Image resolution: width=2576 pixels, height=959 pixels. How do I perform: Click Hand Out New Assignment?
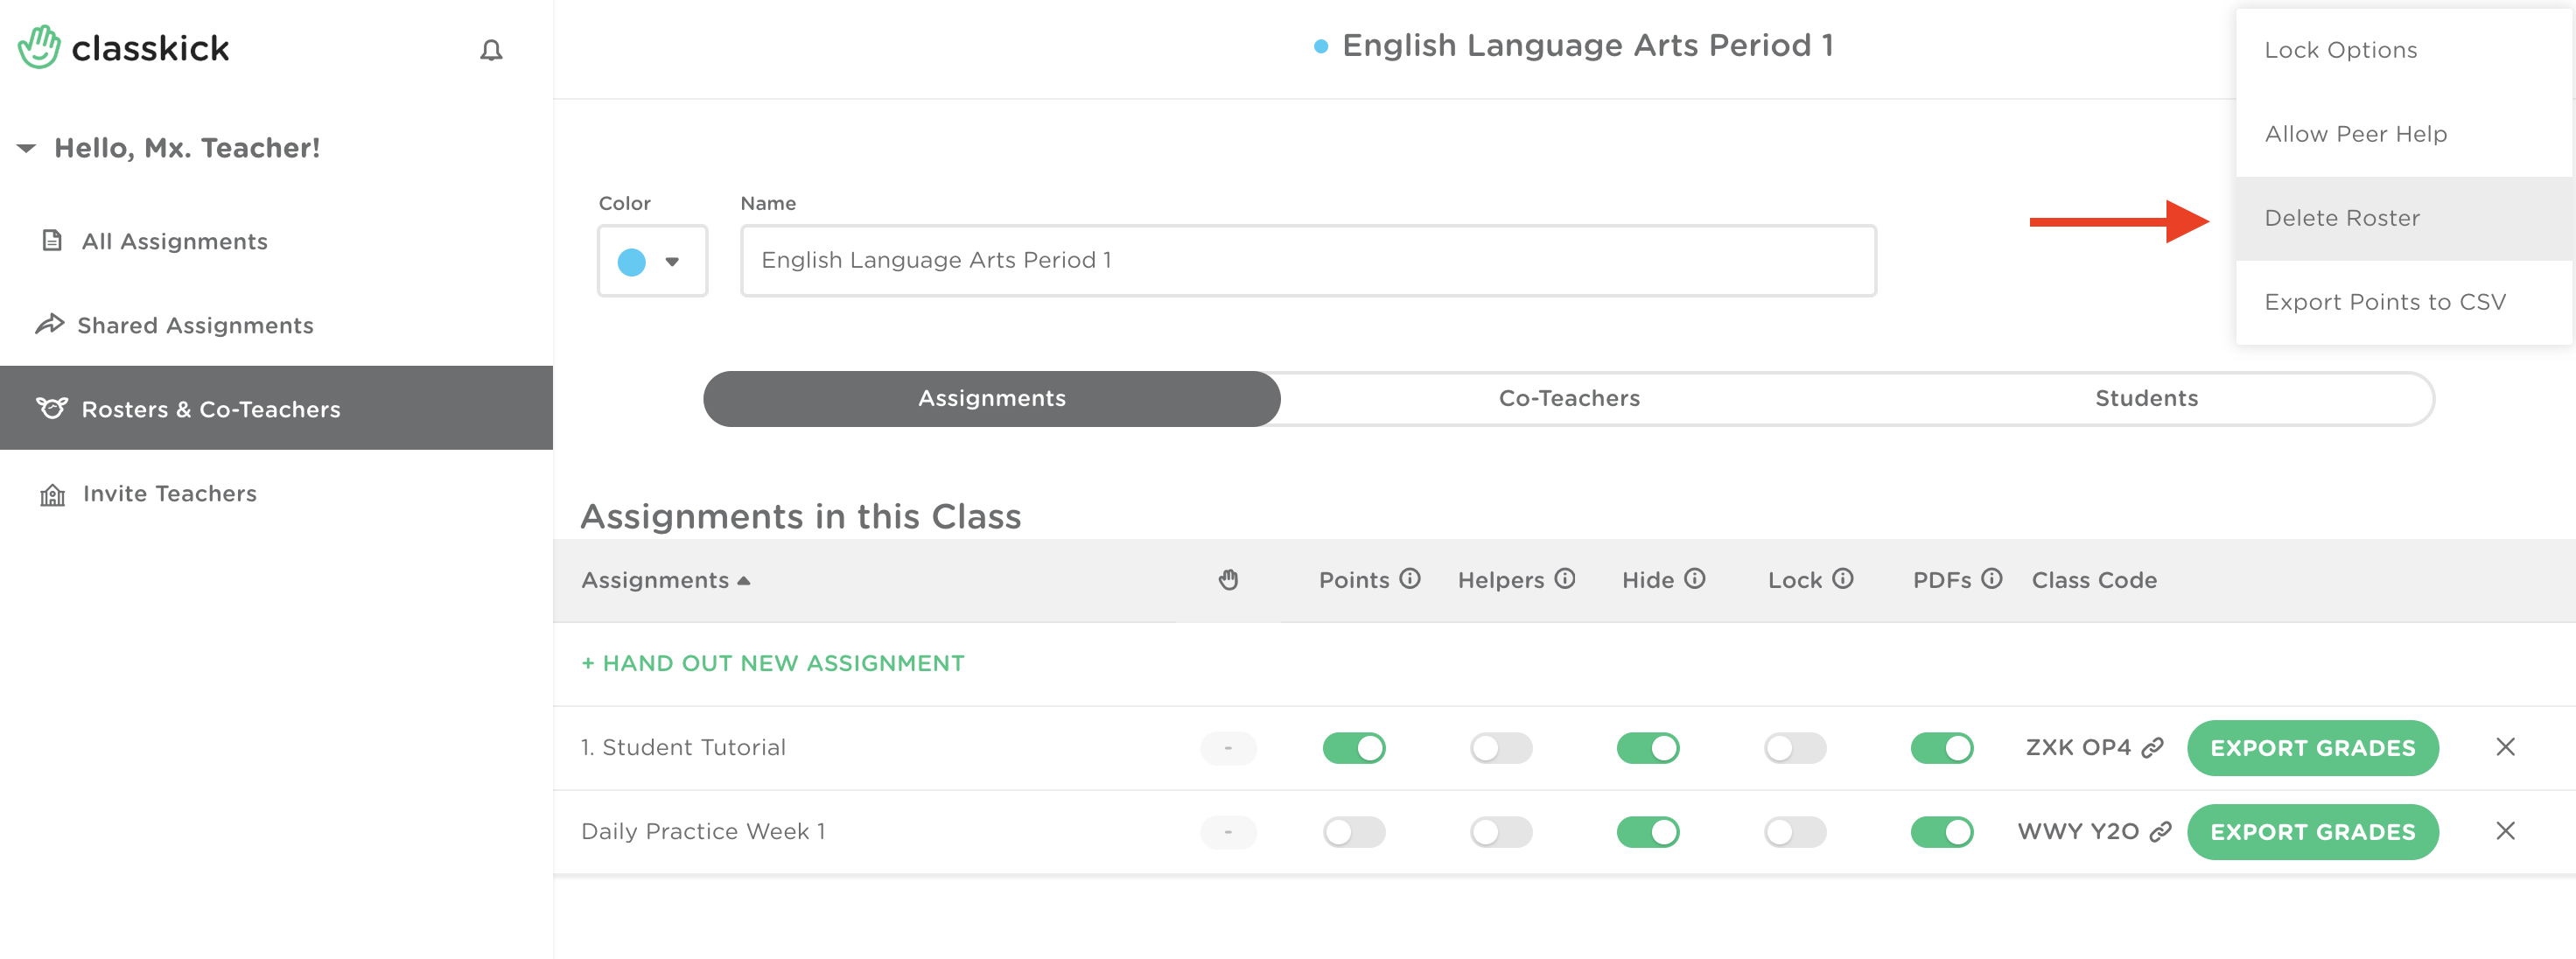tap(772, 663)
